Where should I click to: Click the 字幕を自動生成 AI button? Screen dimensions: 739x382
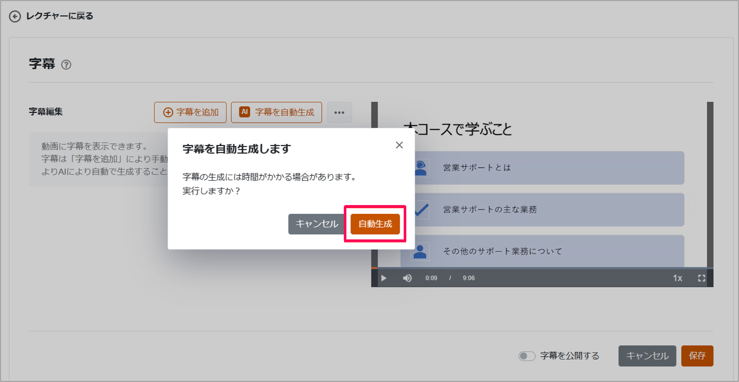(x=277, y=112)
